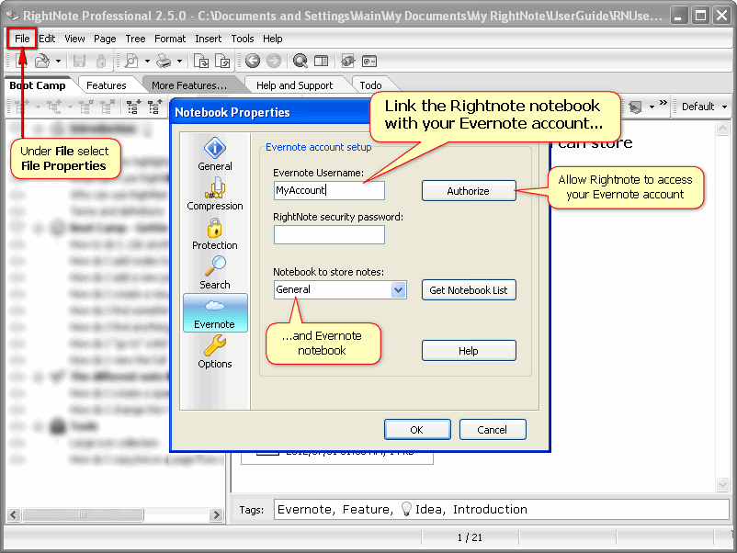Select the Protection padlock section
The width and height of the screenshot is (737, 553).
215,233
